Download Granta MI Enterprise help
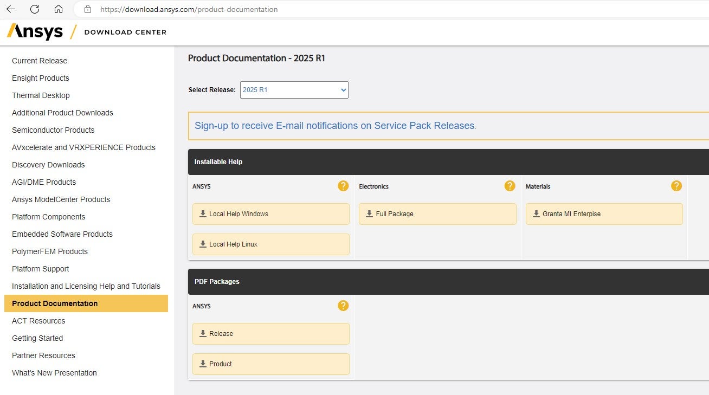Screen dimensions: 709x395 coord(604,214)
